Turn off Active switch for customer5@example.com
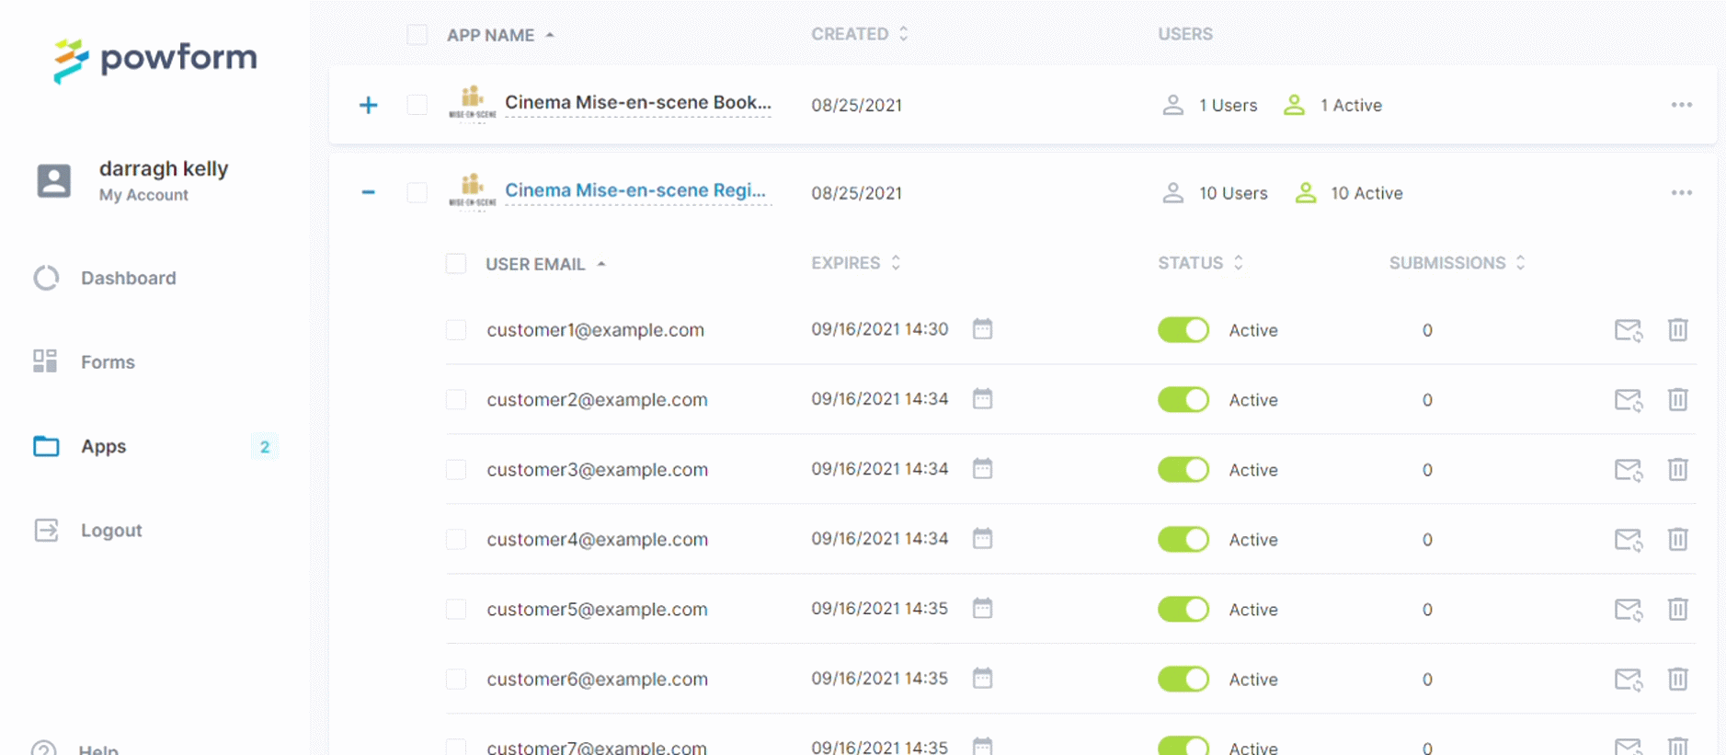This screenshot has height=755, width=1726. point(1183,609)
